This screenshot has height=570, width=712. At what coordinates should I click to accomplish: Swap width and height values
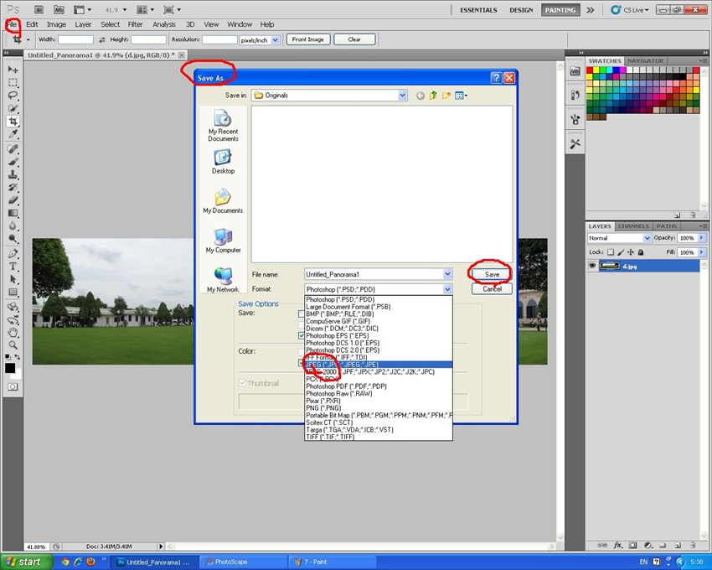click(x=101, y=40)
